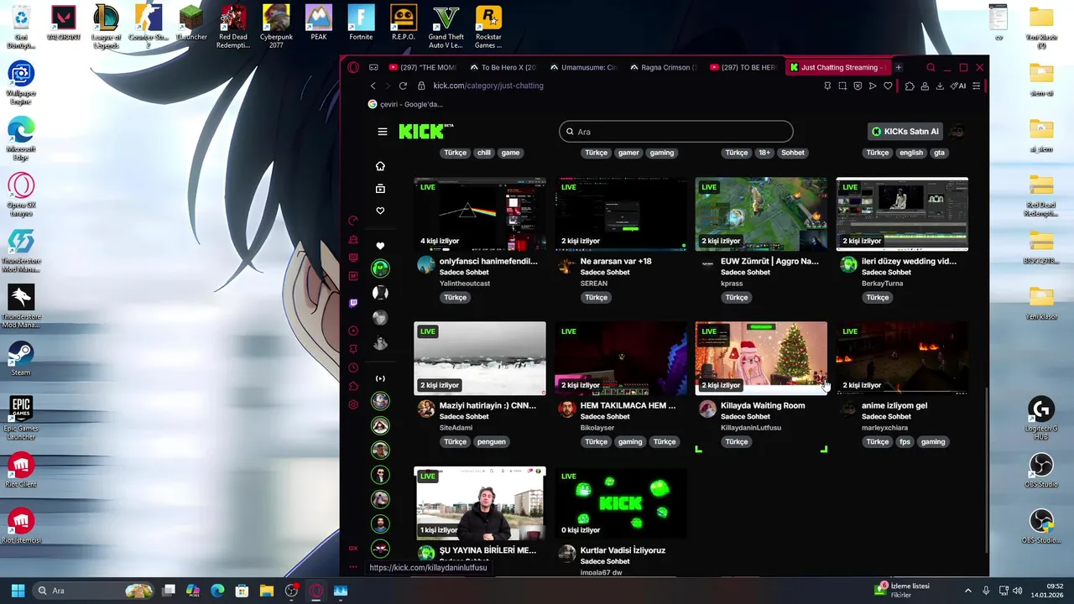
Task: Open Epic Games Launcher desktop icon
Action: (x=21, y=418)
